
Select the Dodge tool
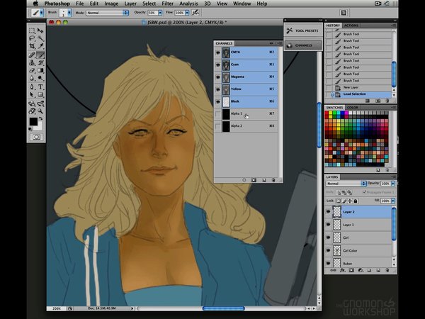40,79
